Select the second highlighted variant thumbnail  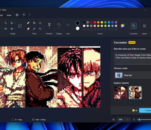tap(135, 93)
